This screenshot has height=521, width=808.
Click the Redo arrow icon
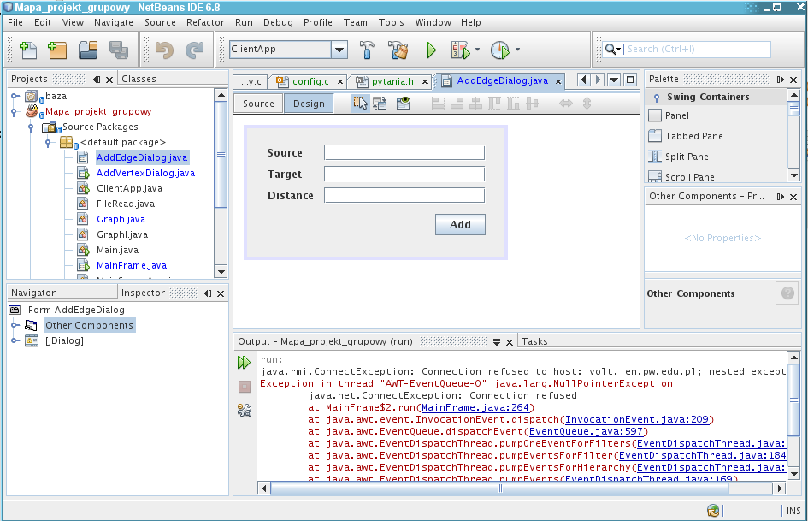tap(195, 50)
